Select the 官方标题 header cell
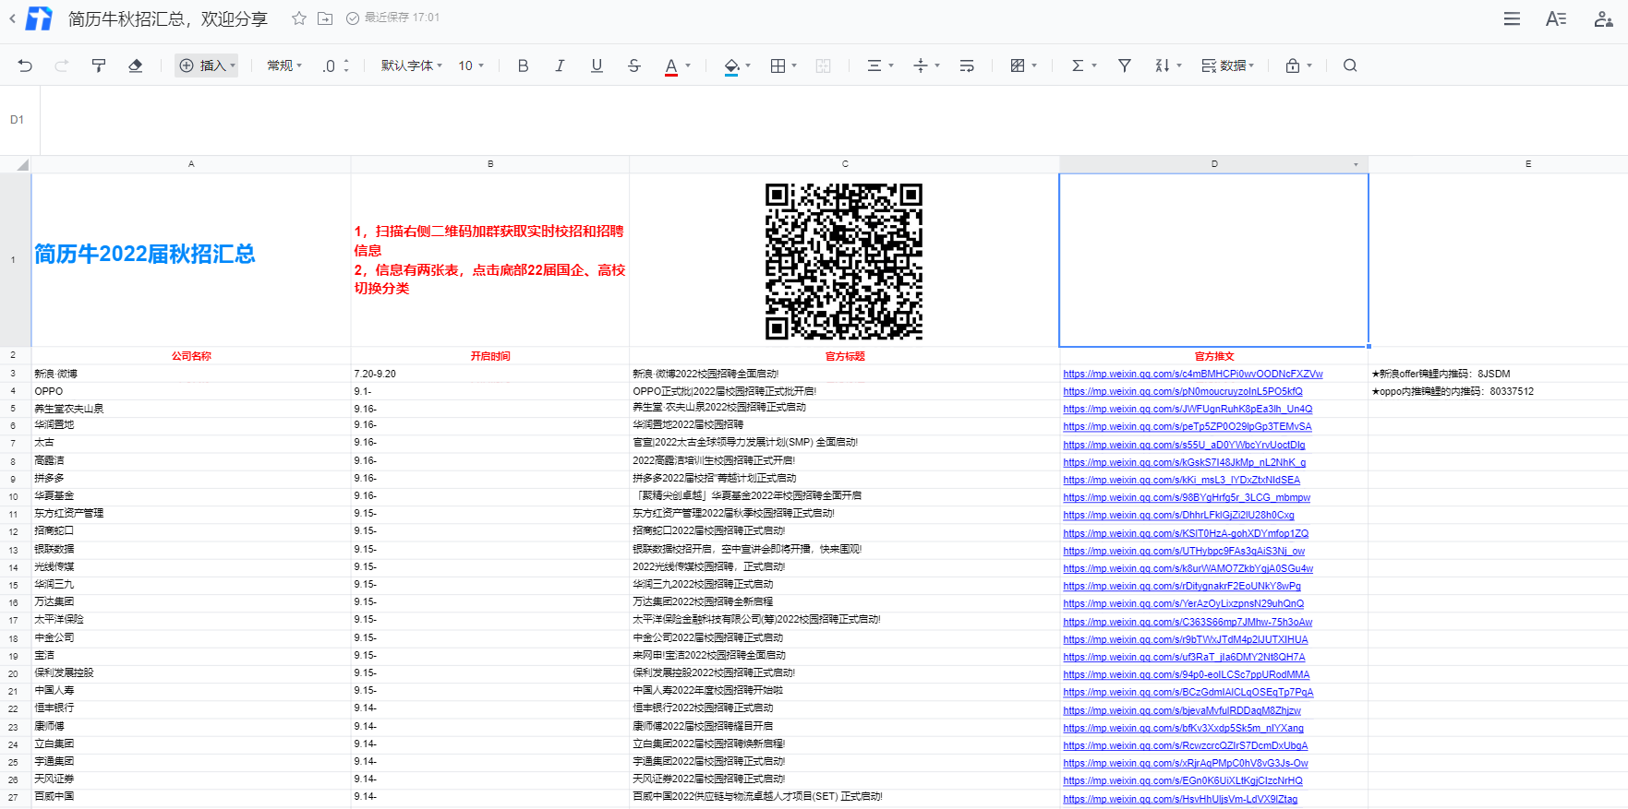Screen dimensions: 1628x809 844,356
